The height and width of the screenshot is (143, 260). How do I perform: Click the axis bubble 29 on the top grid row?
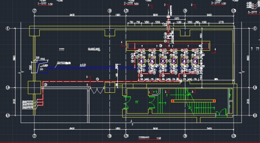tap(185, 11)
